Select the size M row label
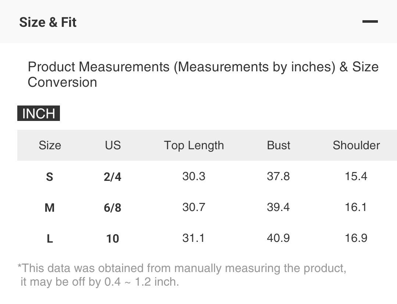397x304 pixels. pos(50,208)
